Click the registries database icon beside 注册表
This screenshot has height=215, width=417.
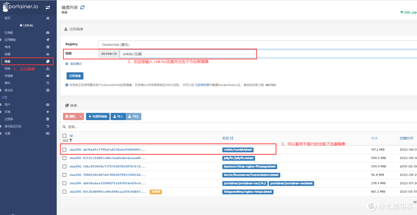[x=48, y=119]
